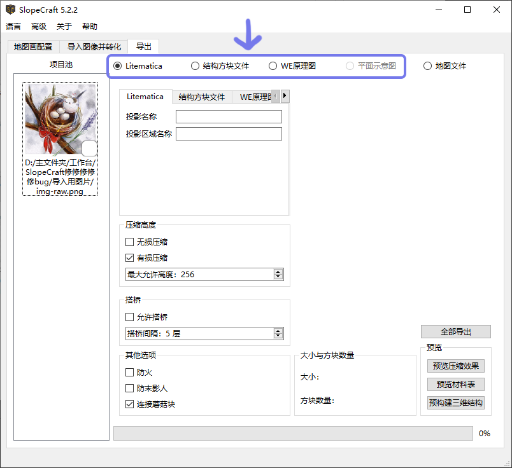Uncheck the 连接蘑菇块 option
Screen dimensions: 512x468
(129, 403)
